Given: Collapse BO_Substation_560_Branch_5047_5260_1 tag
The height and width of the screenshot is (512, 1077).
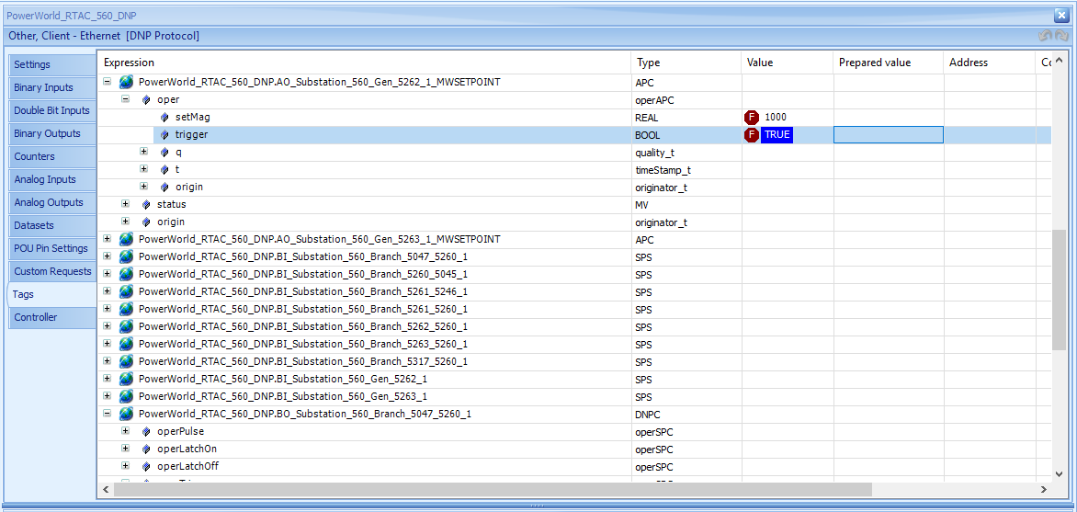Looking at the screenshot, I should [x=108, y=414].
